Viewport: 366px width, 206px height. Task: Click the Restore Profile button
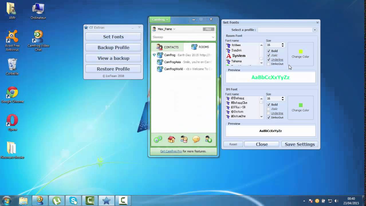pyautogui.click(x=113, y=69)
